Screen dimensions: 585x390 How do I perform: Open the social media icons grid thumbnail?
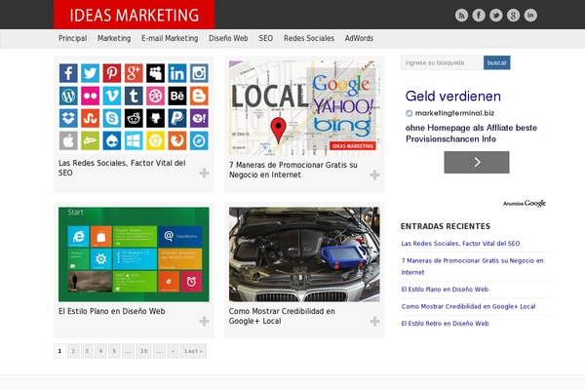(x=134, y=106)
